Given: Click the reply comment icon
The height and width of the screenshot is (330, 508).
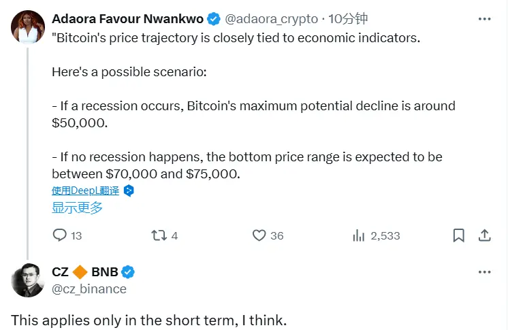Looking at the screenshot, I should (60, 235).
